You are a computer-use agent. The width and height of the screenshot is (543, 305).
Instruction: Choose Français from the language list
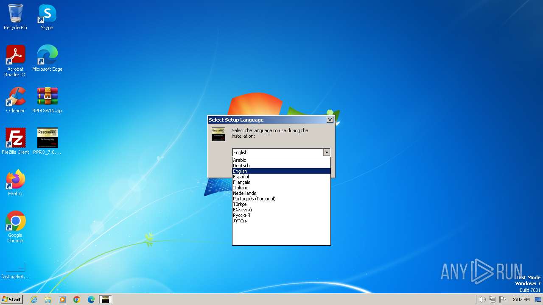(281, 182)
